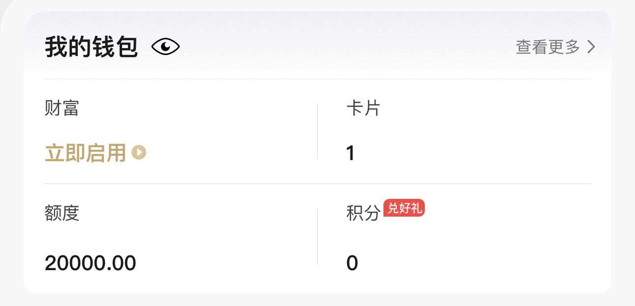635x306 pixels.
Task: Open 查看更多 to see more wallet details
Action: click(x=548, y=47)
